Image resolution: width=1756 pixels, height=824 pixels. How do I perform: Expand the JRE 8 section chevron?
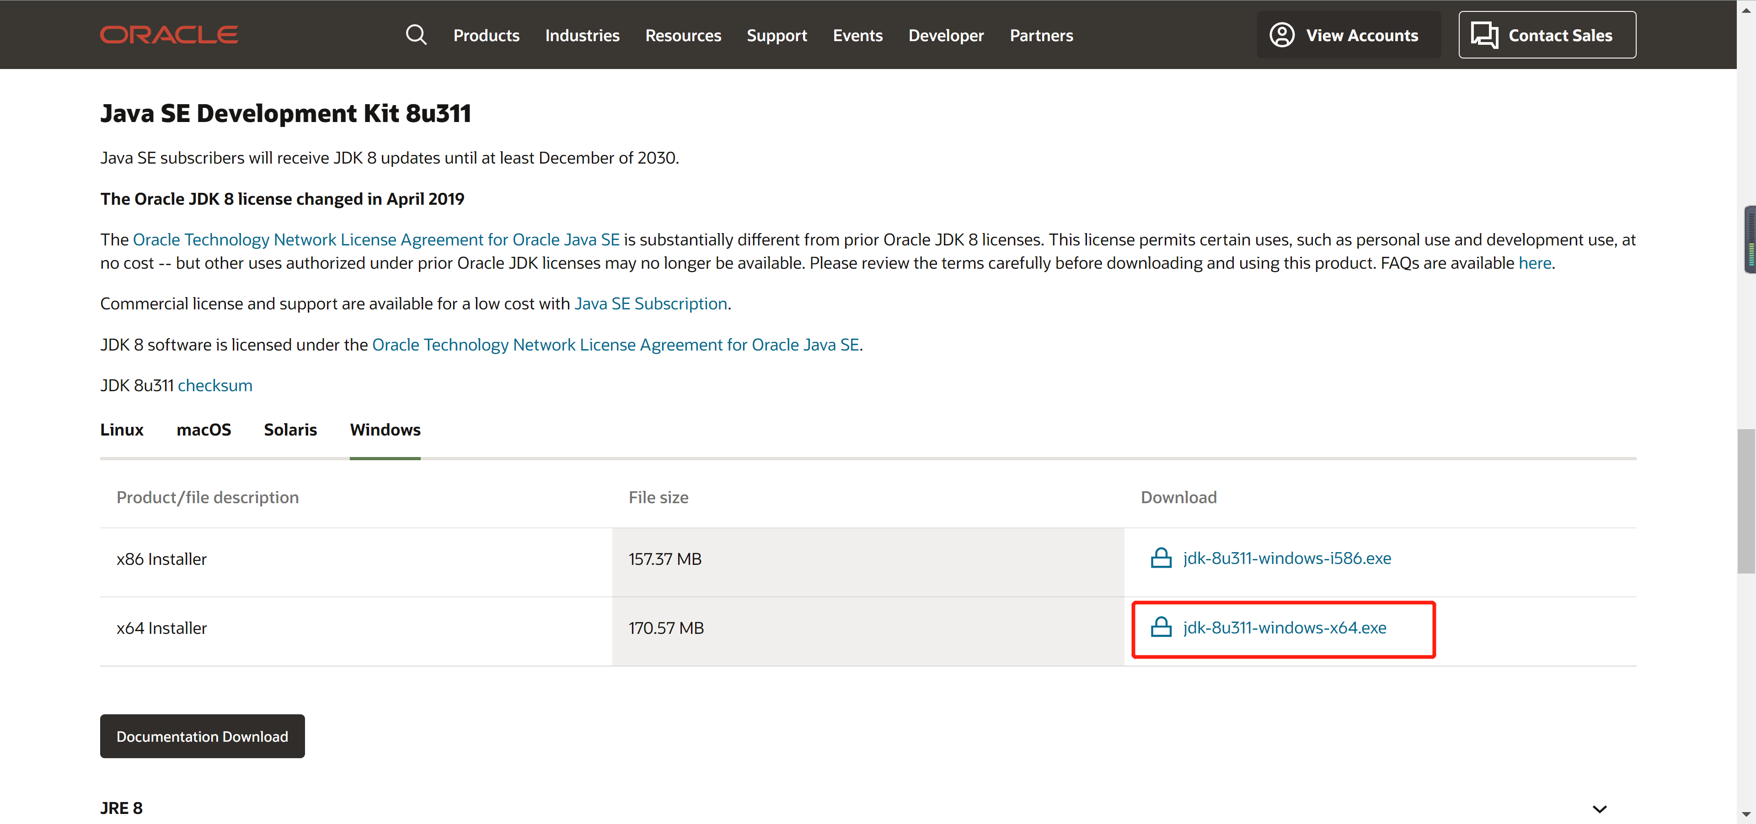(x=1599, y=808)
